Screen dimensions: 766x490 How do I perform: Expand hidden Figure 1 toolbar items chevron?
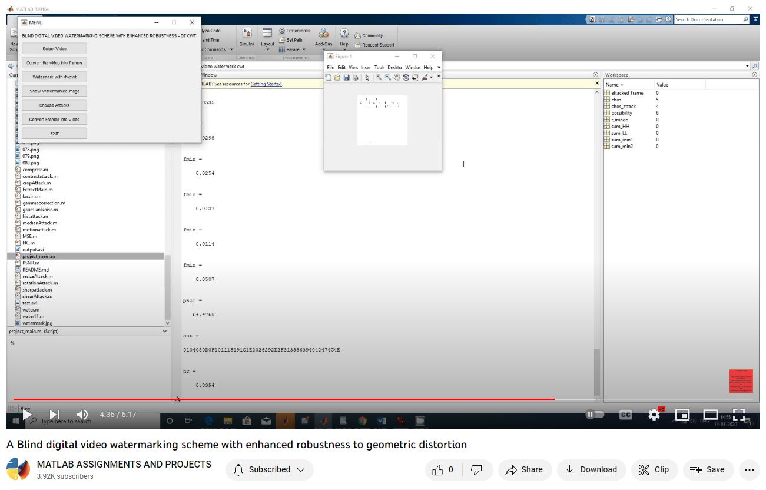click(438, 76)
